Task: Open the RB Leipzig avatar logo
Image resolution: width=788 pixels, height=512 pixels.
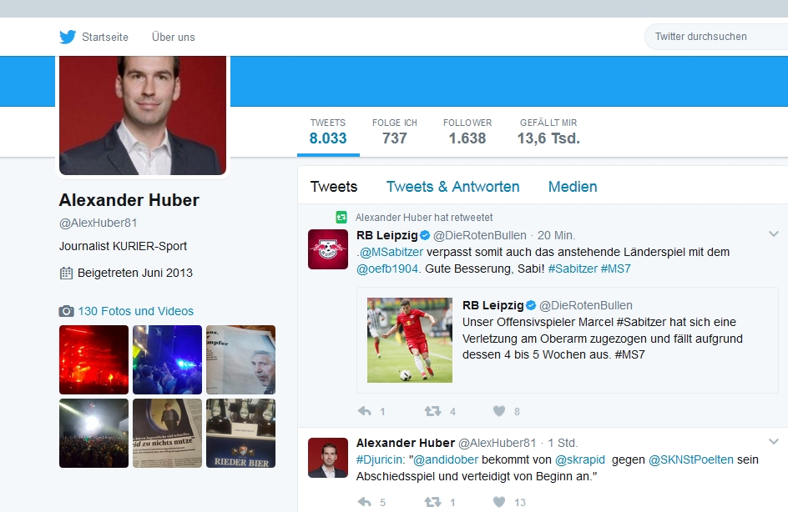Action: click(328, 249)
